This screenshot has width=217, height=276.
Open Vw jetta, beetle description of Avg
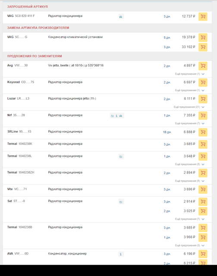coord(76,65)
